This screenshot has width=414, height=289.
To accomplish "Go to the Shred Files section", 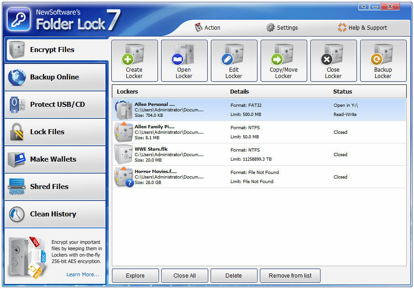I will click(55, 186).
